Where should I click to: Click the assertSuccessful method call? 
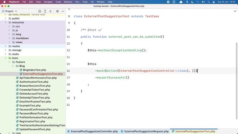pos(112,78)
